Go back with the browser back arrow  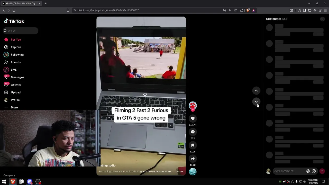pyautogui.click(x=4, y=10)
